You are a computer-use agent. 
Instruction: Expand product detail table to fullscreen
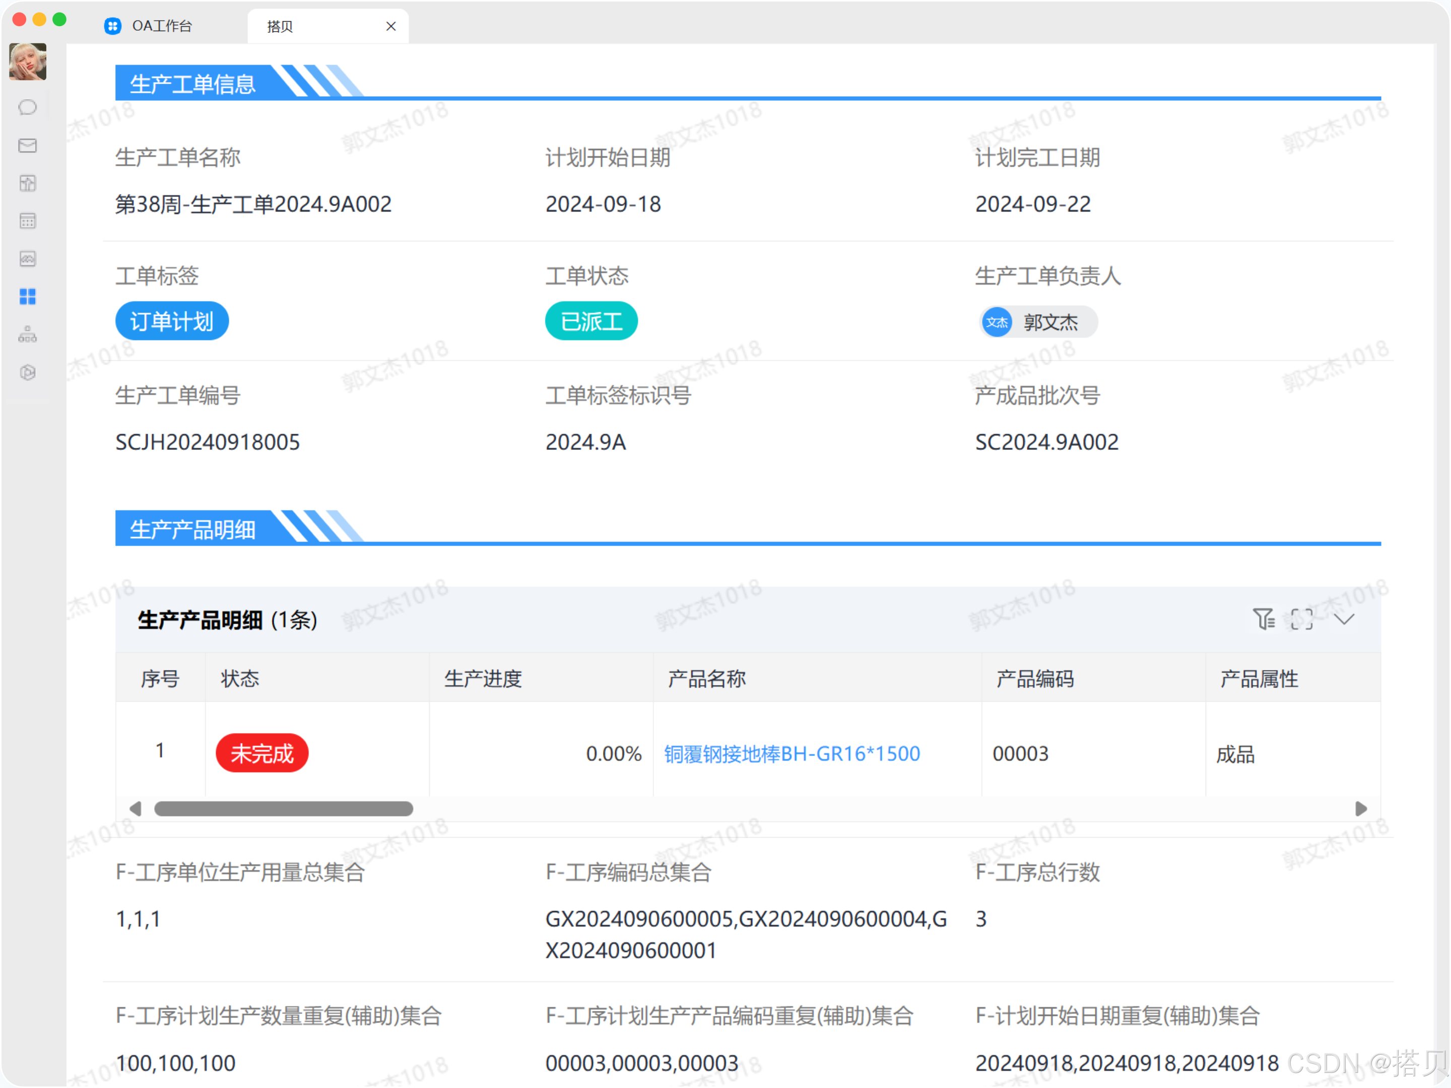click(x=1301, y=619)
